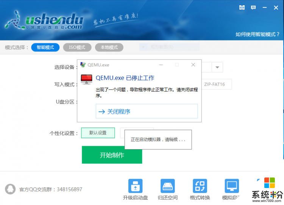Viewport: 284px width, 205px height.
Task: Open the 升级启动盘 tool icon
Action: 136,186
